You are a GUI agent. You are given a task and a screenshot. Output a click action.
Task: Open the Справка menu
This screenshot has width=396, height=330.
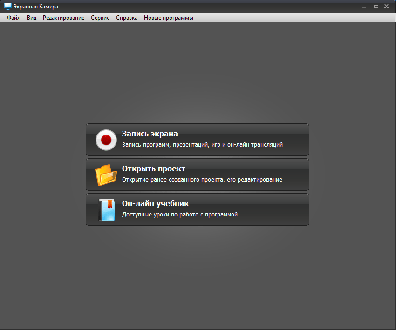click(127, 18)
